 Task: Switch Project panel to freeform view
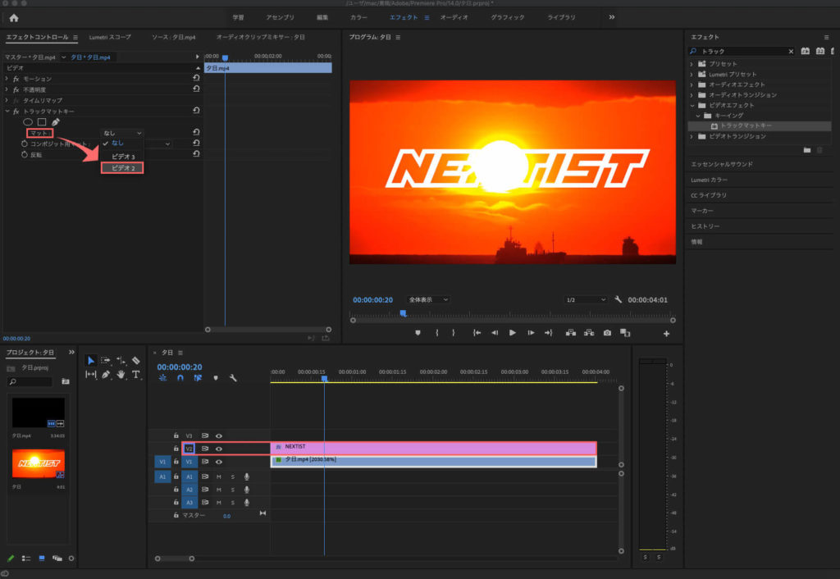coord(57,558)
